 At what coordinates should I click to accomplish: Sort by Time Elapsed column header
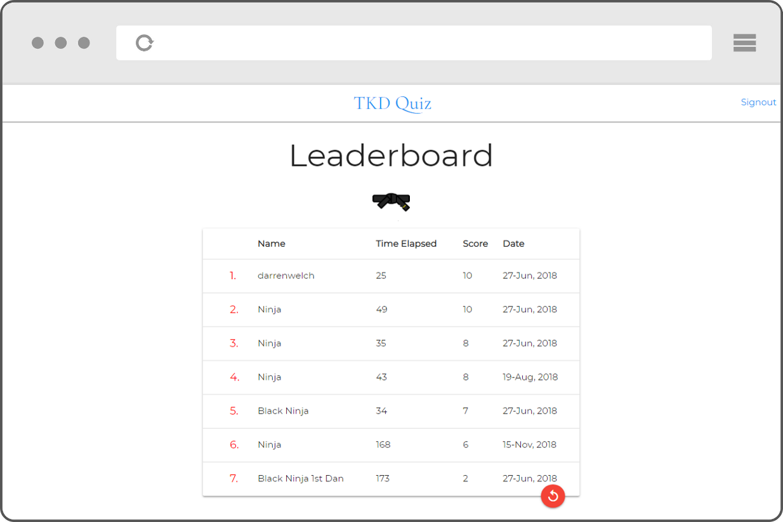point(406,244)
